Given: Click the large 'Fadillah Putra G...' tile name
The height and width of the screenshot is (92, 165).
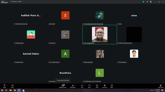Looking at the screenshot, I should 31,15.
